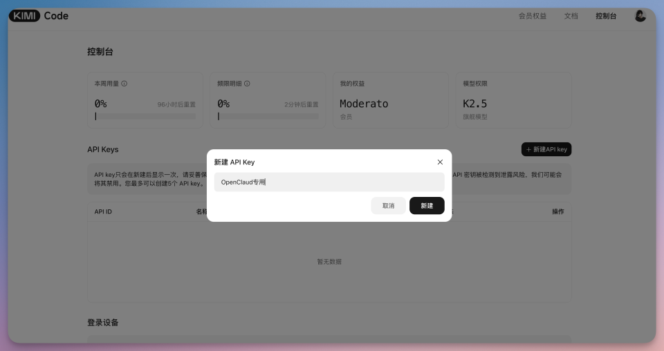This screenshot has height=351, width=664.
Task: Click the 新建 API Key dialog title
Action: tap(234, 162)
